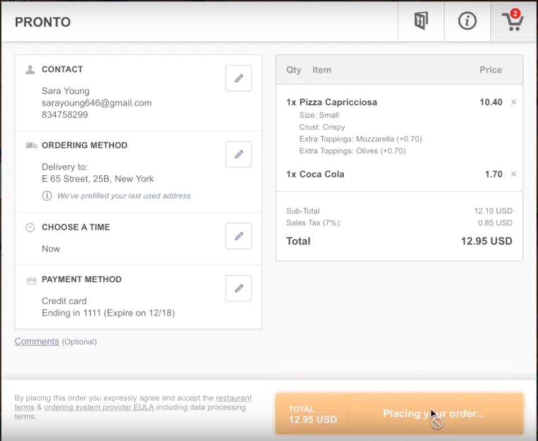Open the optional Comments link
The width and height of the screenshot is (538, 441).
tap(37, 341)
